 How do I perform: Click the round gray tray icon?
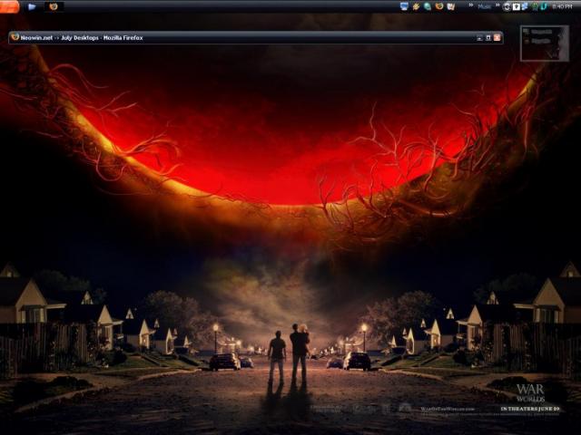click(x=507, y=6)
